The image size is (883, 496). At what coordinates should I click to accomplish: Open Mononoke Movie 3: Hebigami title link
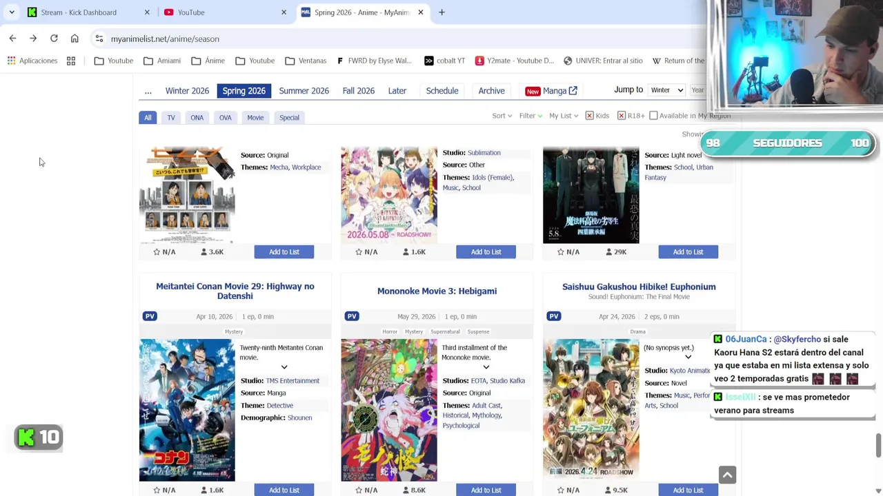[x=437, y=291]
